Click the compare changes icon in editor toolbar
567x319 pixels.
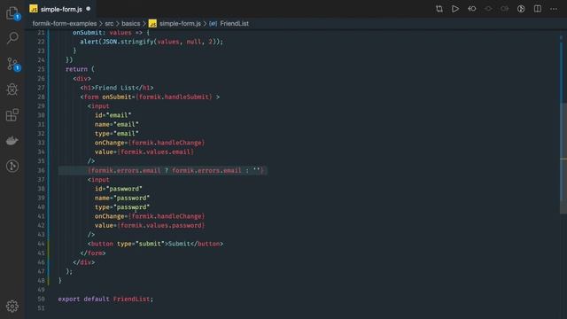439,9
